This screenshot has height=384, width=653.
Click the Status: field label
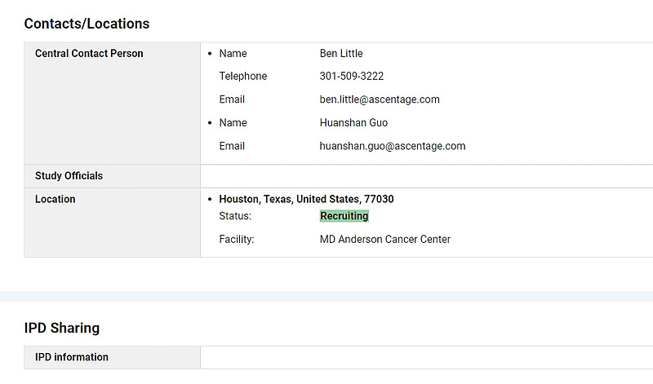pyautogui.click(x=235, y=216)
